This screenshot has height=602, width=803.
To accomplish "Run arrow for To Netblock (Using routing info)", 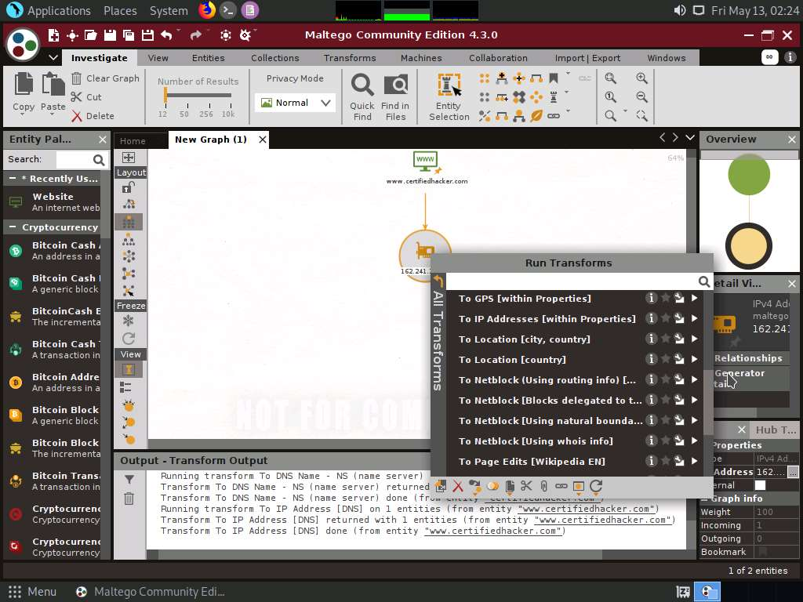I will click(695, 379).
